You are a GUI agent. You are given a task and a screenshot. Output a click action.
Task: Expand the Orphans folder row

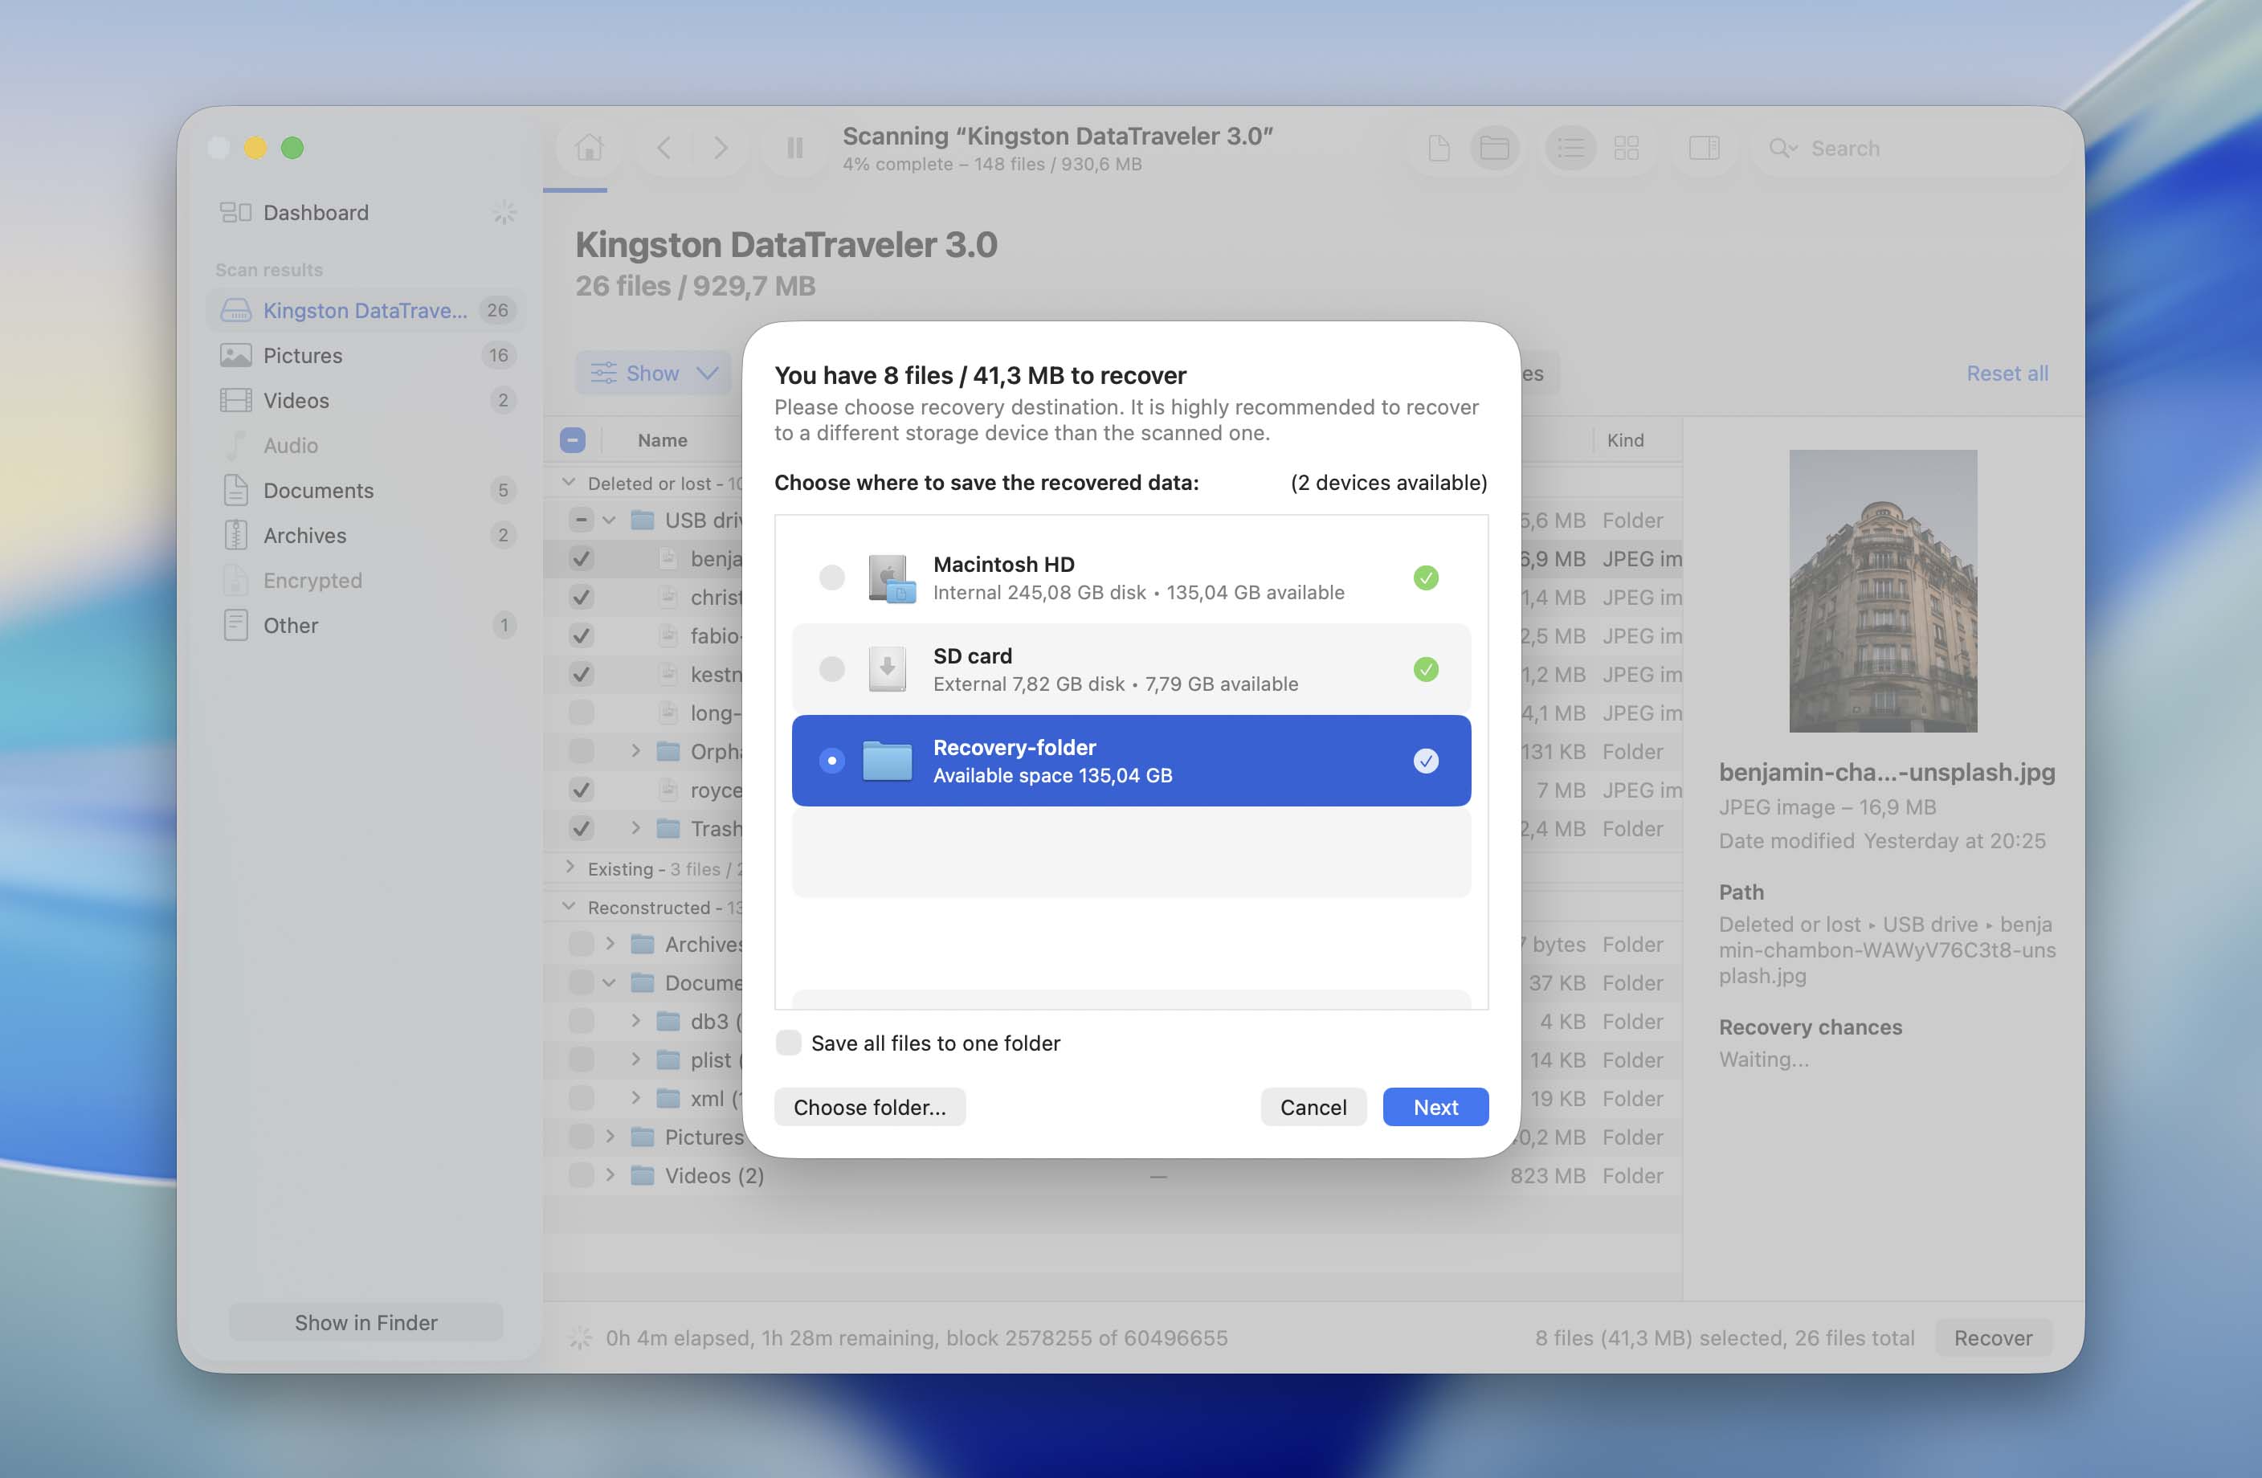point(635,751)
